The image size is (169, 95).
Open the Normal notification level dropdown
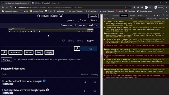[x=6, y=60]
